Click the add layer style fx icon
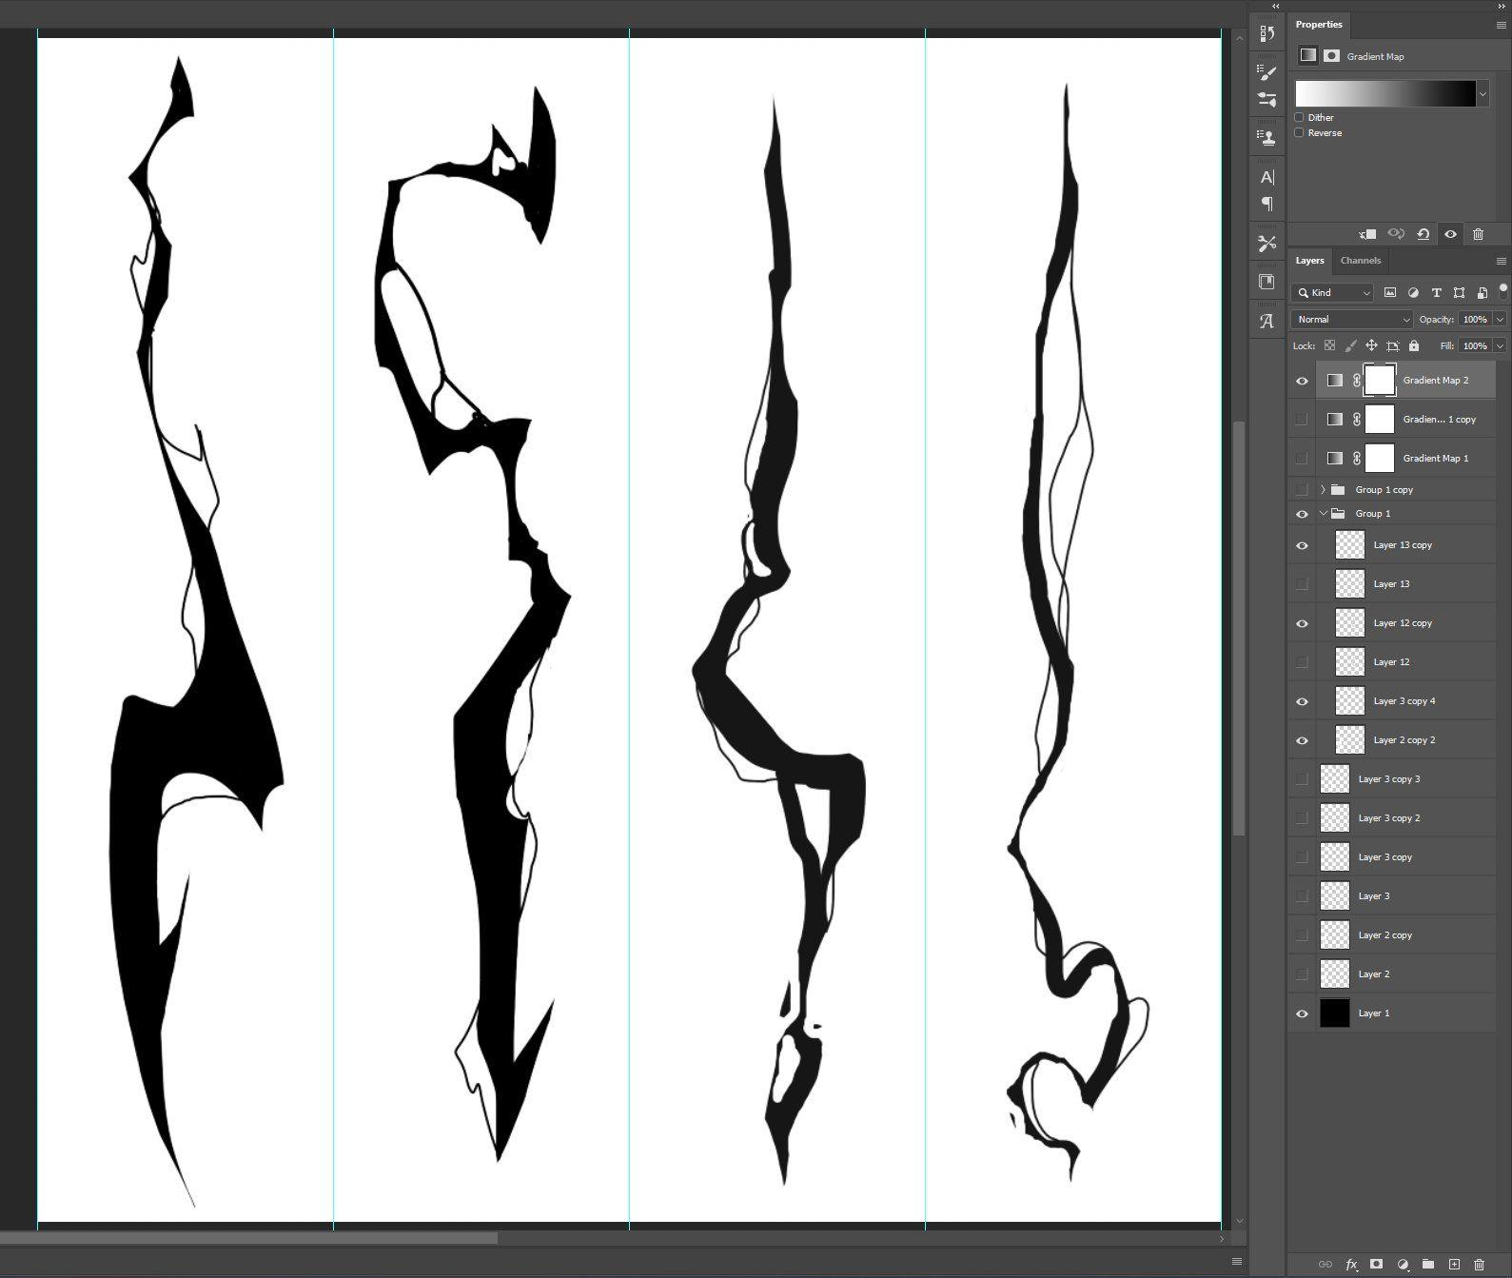 tap(1351, 1265)
